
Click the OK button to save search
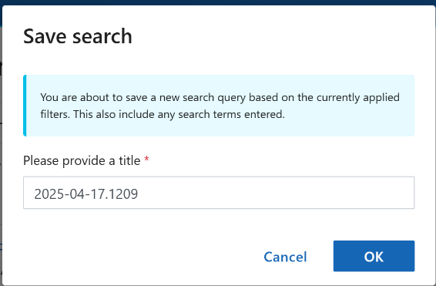click(374, 256)
